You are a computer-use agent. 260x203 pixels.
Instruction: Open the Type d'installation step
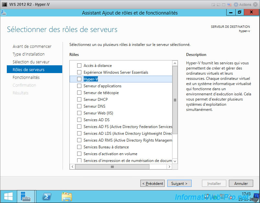[29, 54]
